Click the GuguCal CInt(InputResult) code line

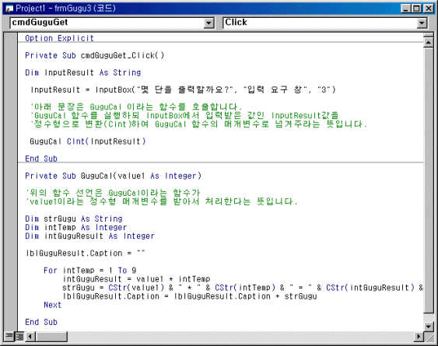coord(88,142)
